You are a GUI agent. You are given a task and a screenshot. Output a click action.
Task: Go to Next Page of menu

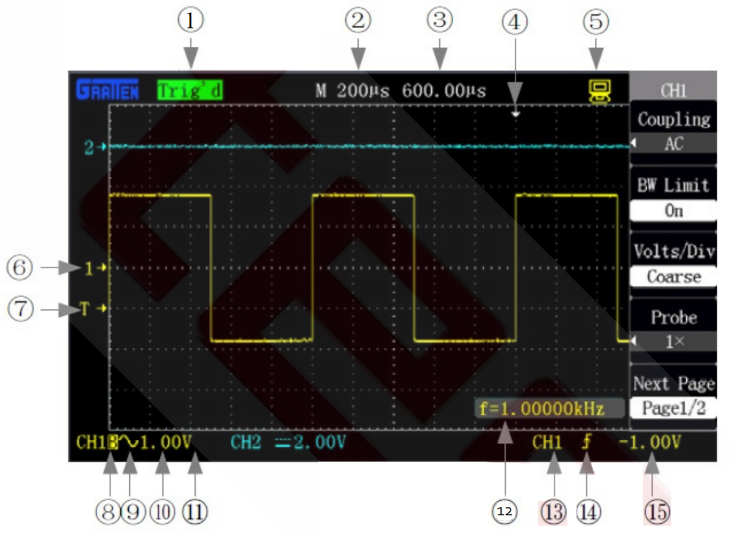(x=673, y=384)
